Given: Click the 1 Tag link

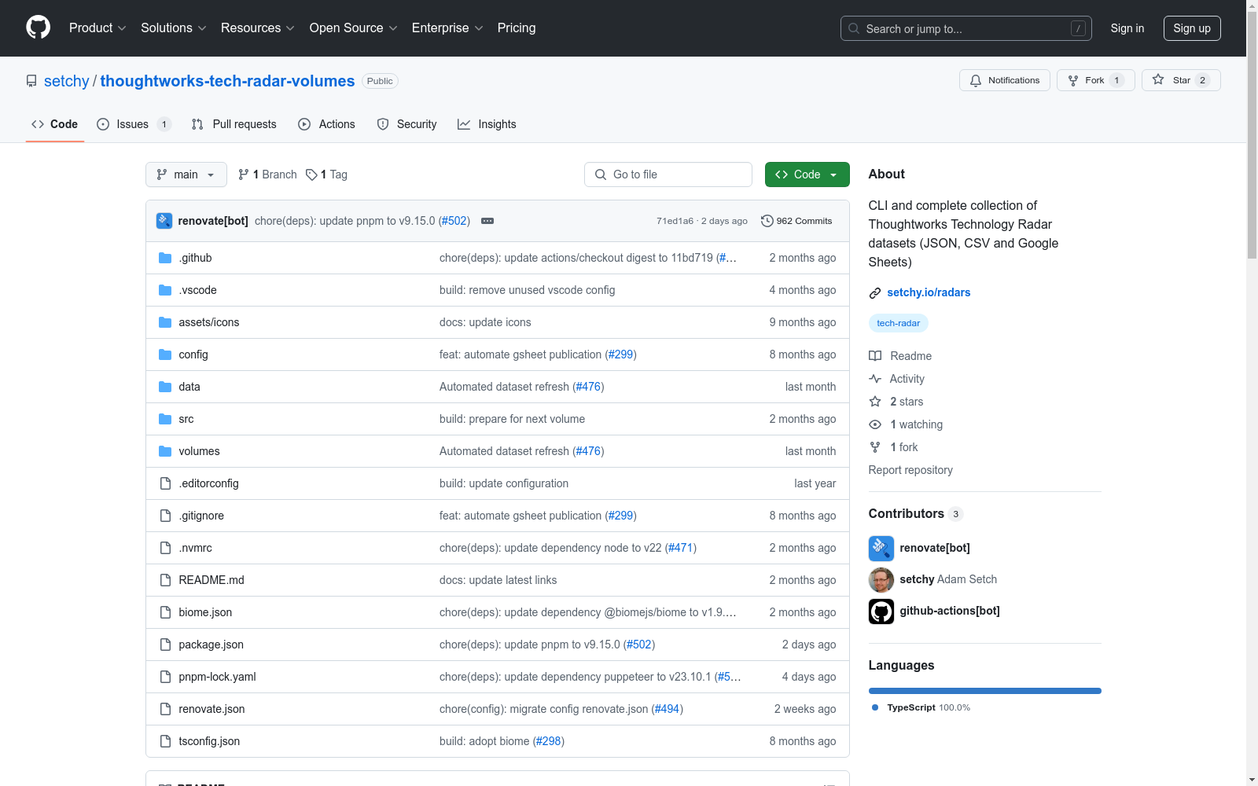Looking at the screenshot, I should pos(327,174).
